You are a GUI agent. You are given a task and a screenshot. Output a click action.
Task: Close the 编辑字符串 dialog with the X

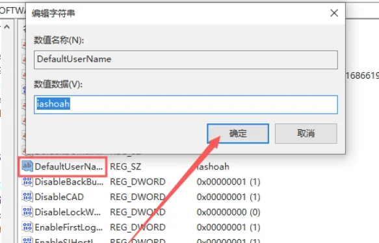pos(334,13)
